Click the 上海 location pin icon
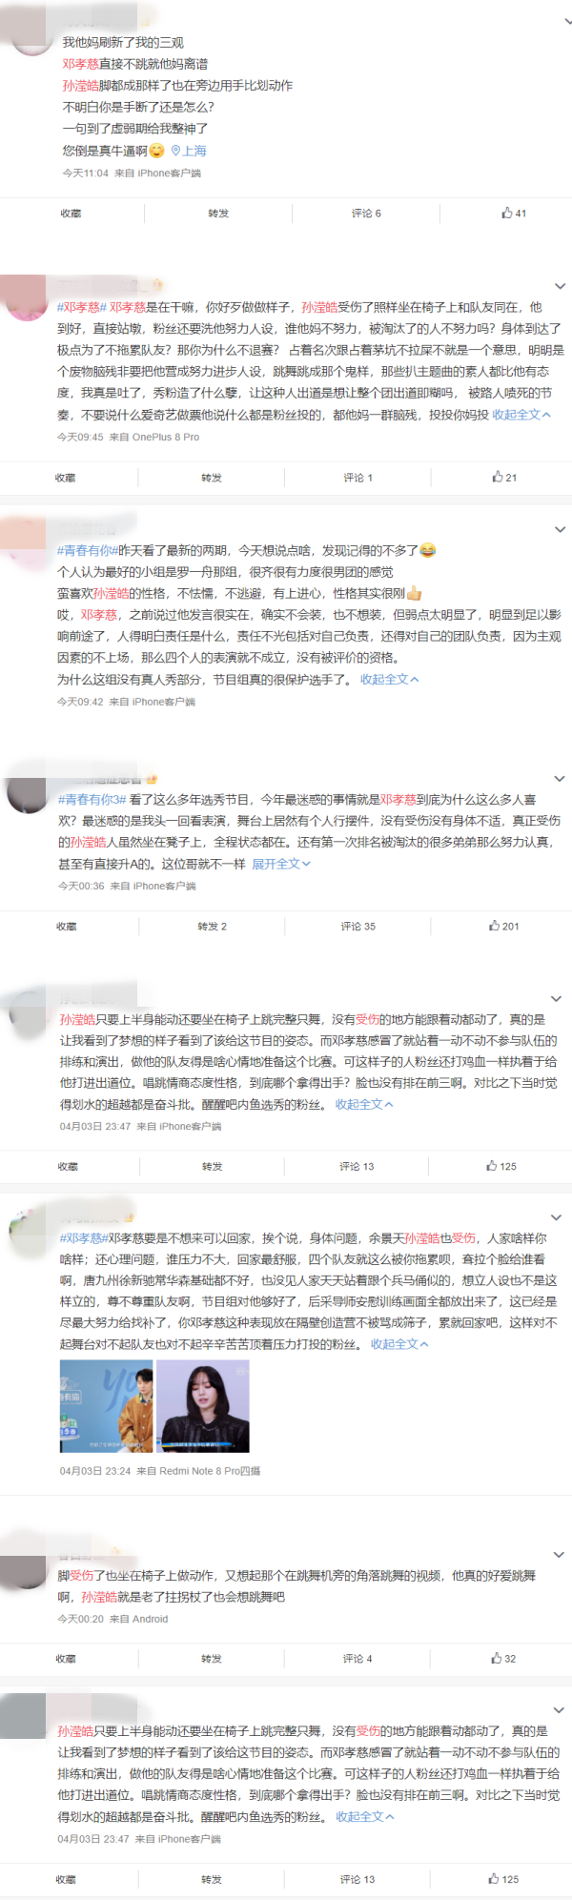The width and height of the screenshot is (572, 1900). pos(175,151)
